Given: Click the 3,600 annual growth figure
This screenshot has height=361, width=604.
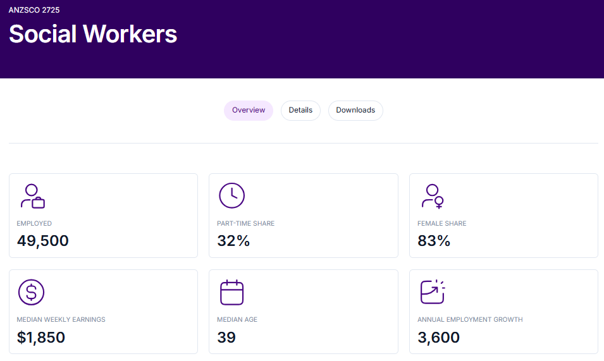Looking at the screenshot, I should point(438,338).
